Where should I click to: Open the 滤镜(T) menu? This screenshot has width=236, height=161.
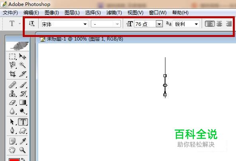114,13
